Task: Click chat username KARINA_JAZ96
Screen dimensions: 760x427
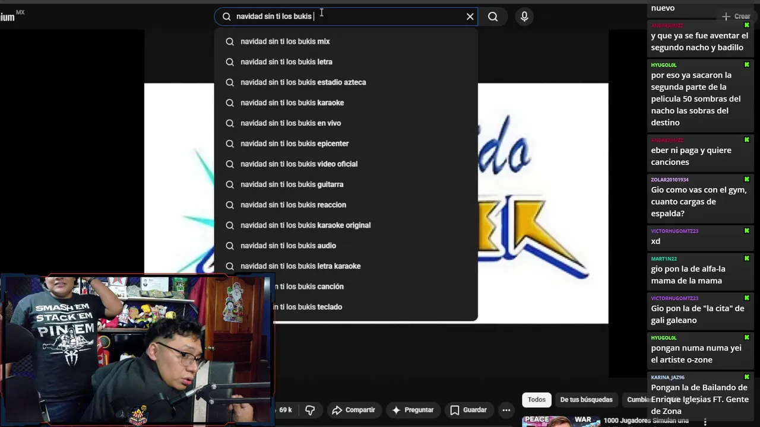Action: 667,377
